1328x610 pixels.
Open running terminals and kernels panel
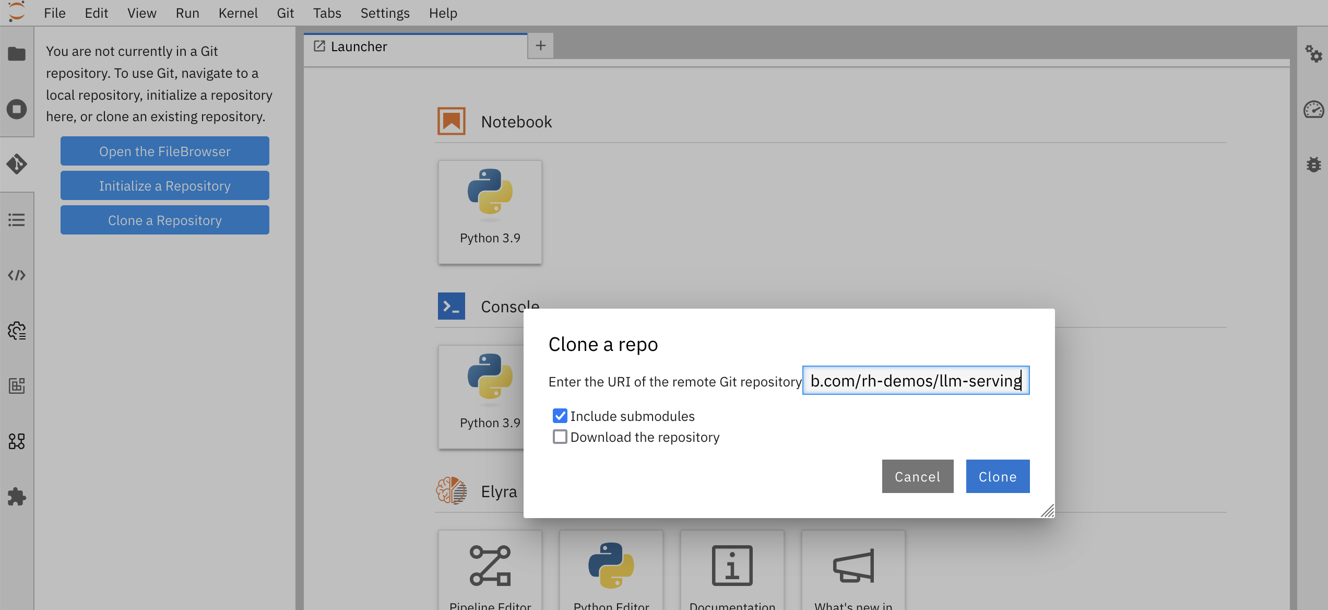(17, 109)
